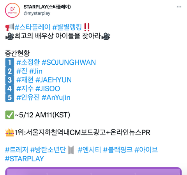Screen dimensions: 187x175
Task: Open the #JAEHYUN hashtag
Action: (x=53, y=80)
